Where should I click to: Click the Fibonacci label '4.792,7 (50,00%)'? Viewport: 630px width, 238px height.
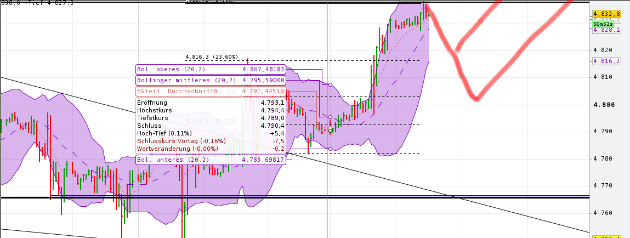coord(212,121)
